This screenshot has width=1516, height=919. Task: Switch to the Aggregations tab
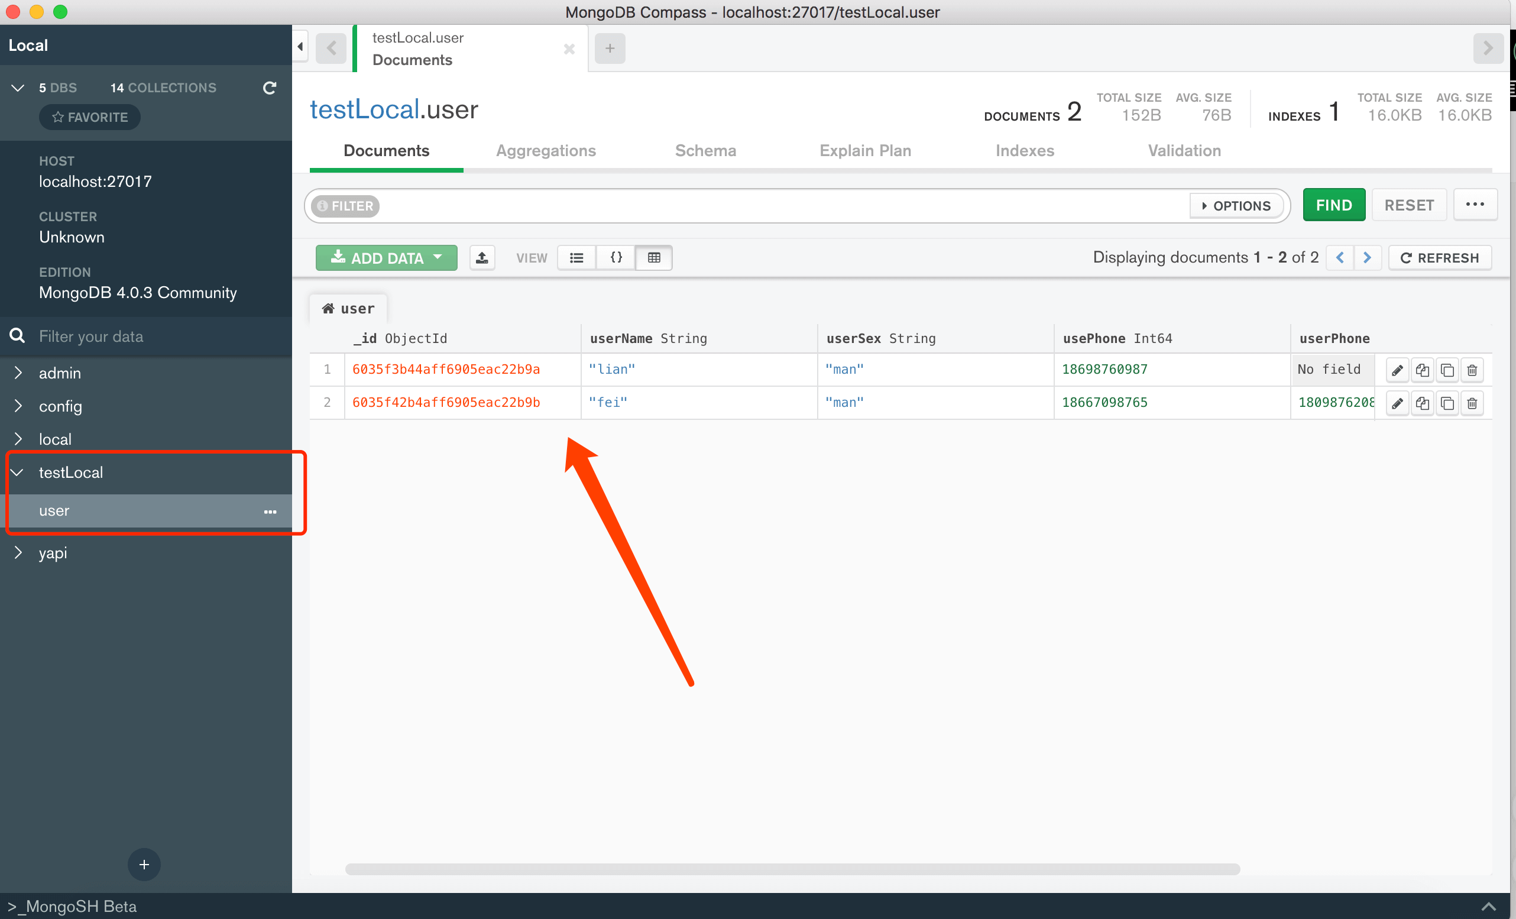click(543, 150)
